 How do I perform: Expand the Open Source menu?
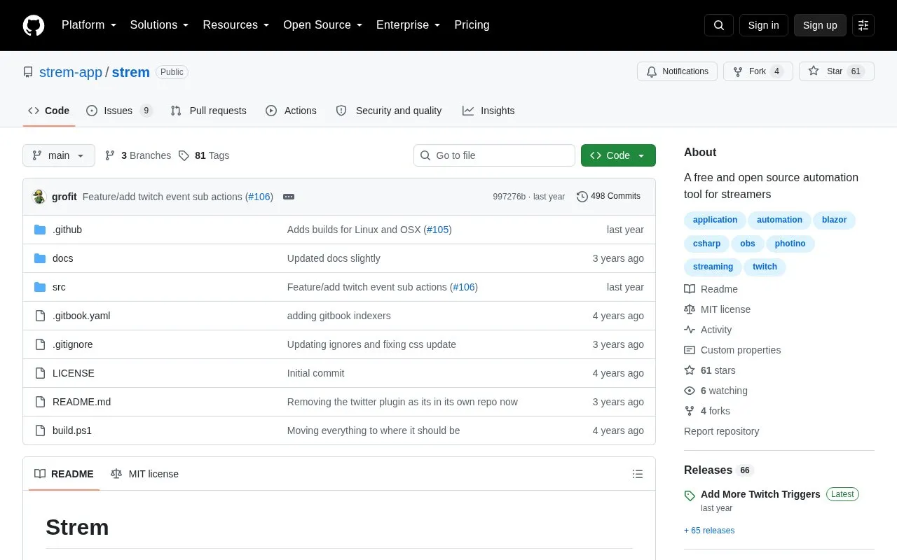click(323, 24)
